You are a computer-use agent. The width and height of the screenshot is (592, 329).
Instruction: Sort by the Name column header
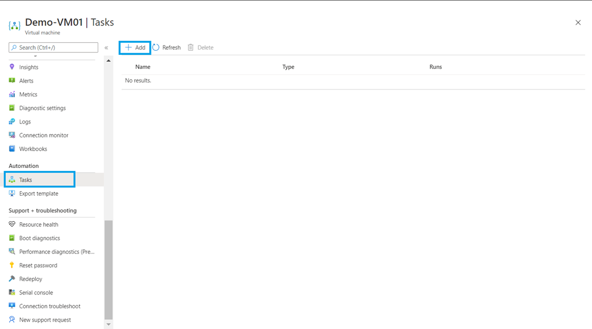pyautogui.click(x=143, y=67)
